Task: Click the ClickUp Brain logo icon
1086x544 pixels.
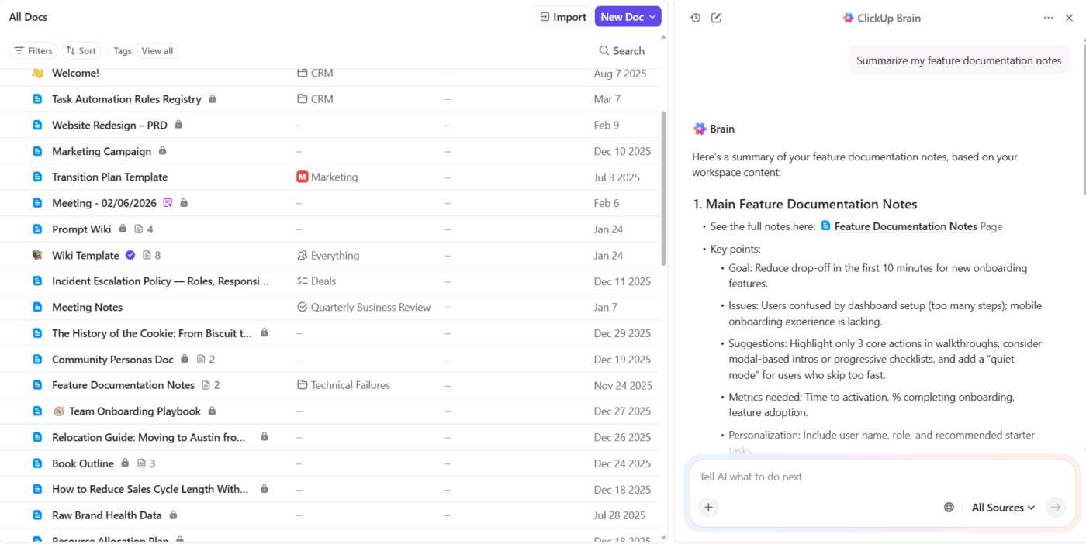Action: pyautogui.click(x=847, y=17)
